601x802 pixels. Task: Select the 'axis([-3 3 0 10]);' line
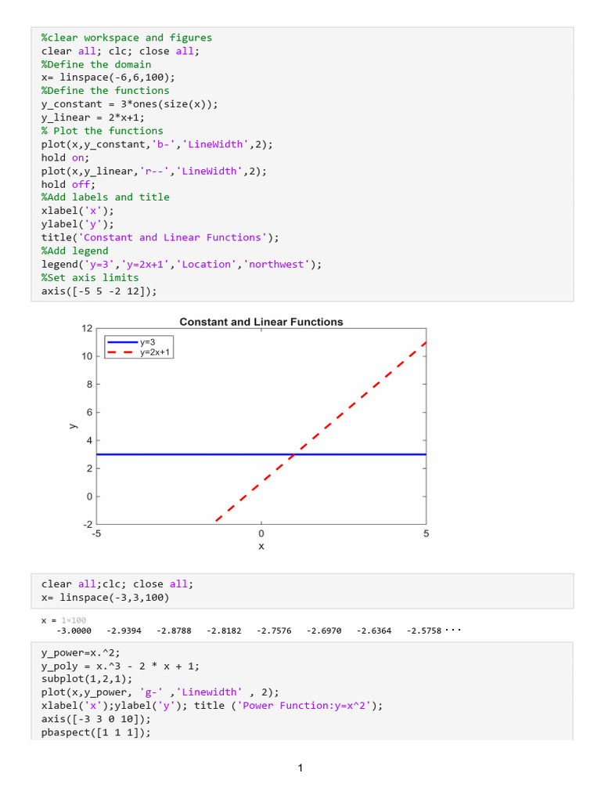point(96,719)
